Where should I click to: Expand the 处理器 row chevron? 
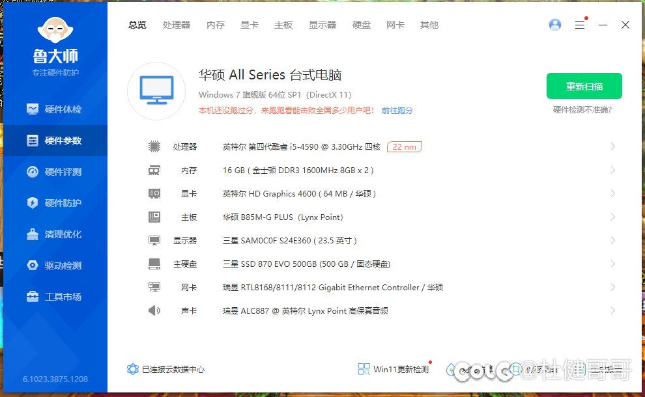pos(613,146)
